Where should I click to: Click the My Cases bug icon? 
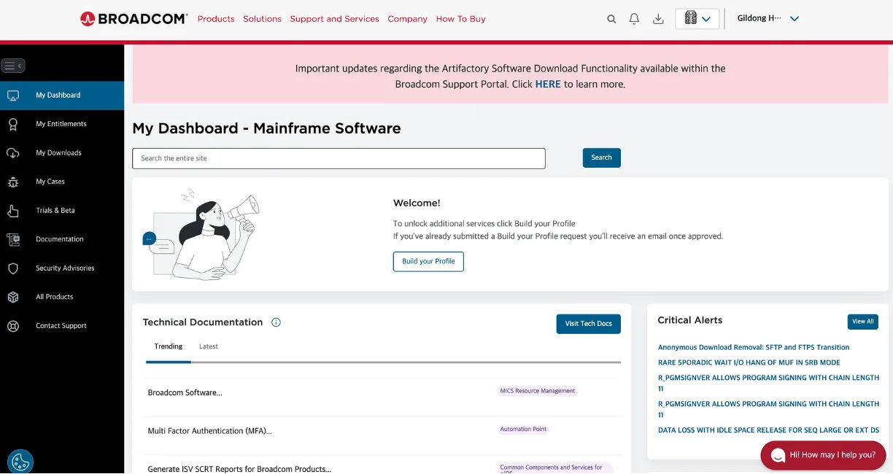13,182
